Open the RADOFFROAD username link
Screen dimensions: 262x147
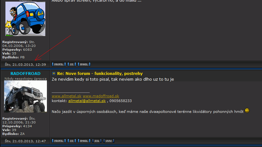click(26, 73)
